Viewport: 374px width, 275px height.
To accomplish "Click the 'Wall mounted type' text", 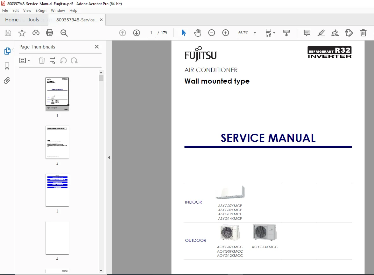I will (x=217, y=81).
